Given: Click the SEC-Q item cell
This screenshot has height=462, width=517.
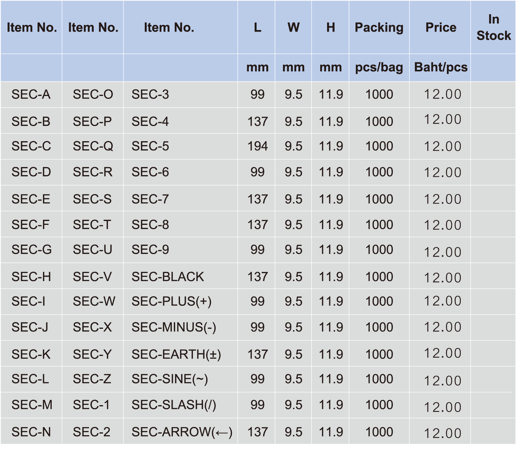Looking at the screenshot, I should 93,146.
